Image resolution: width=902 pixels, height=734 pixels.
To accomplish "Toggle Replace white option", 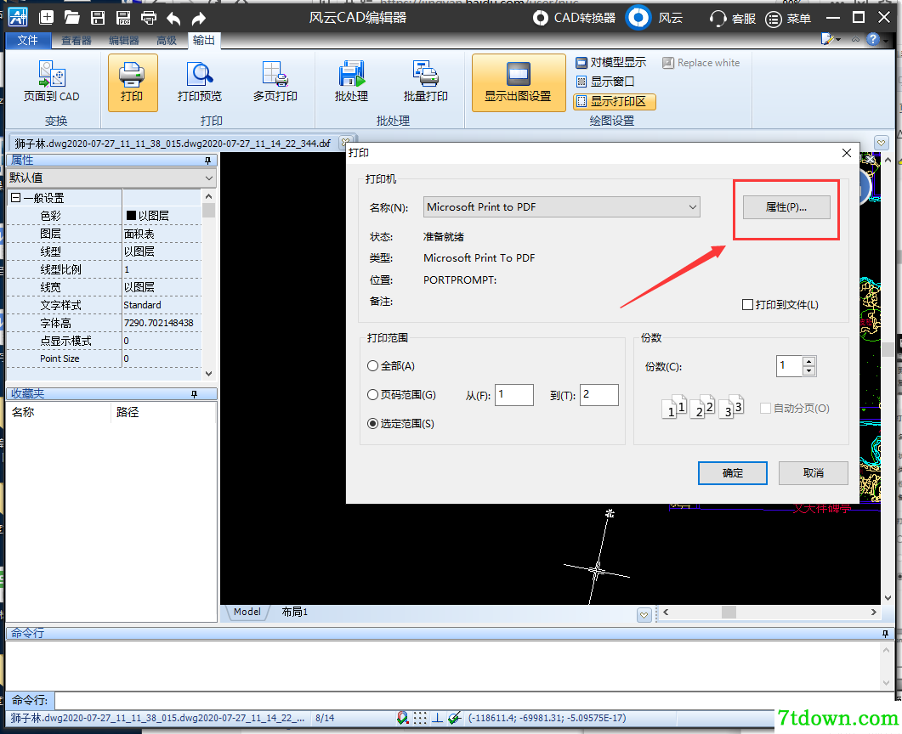I will [701, 63].
